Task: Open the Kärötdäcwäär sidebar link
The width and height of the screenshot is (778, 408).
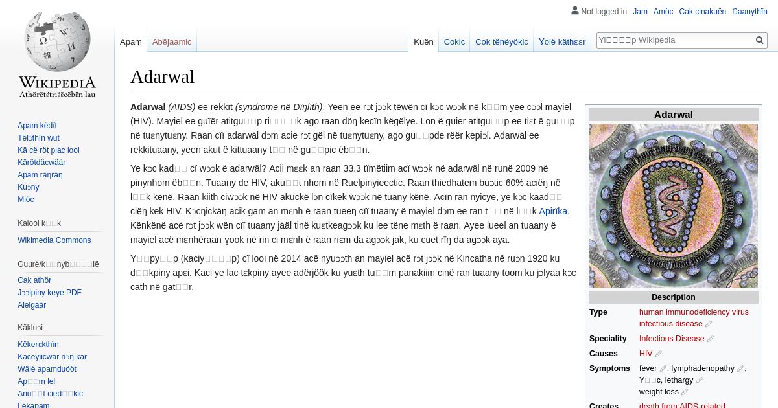Action: [x=41, y=163]
